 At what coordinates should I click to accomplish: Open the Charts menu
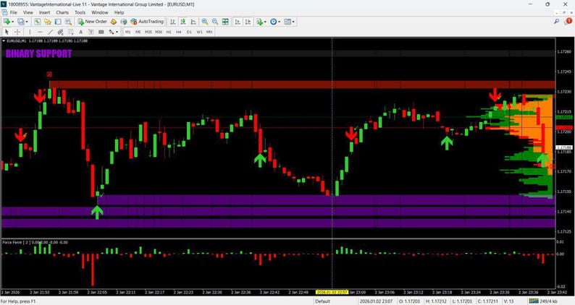tap(62, 12)
